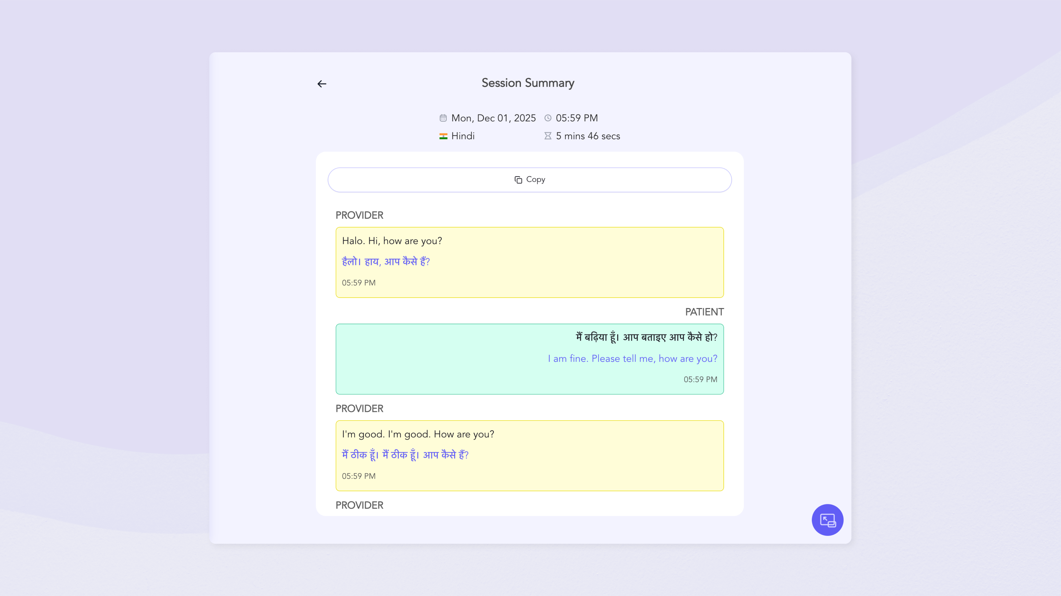Click 'I am fine. Please tell me' translation
Viewport: 1061px width, 596px height.
click(x=632, y=359)
